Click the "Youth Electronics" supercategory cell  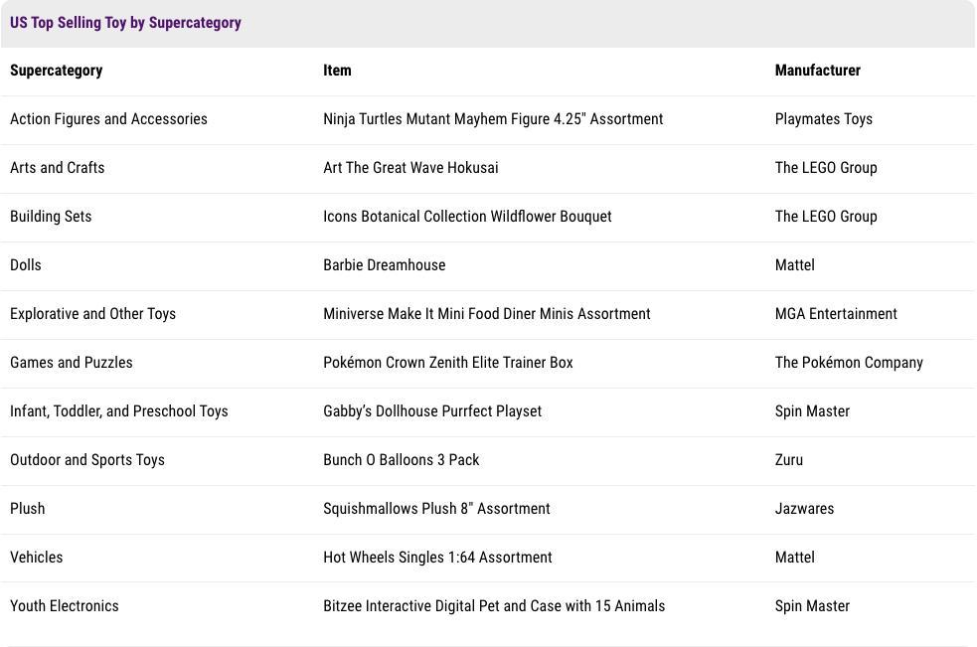[x=65, y=606]
